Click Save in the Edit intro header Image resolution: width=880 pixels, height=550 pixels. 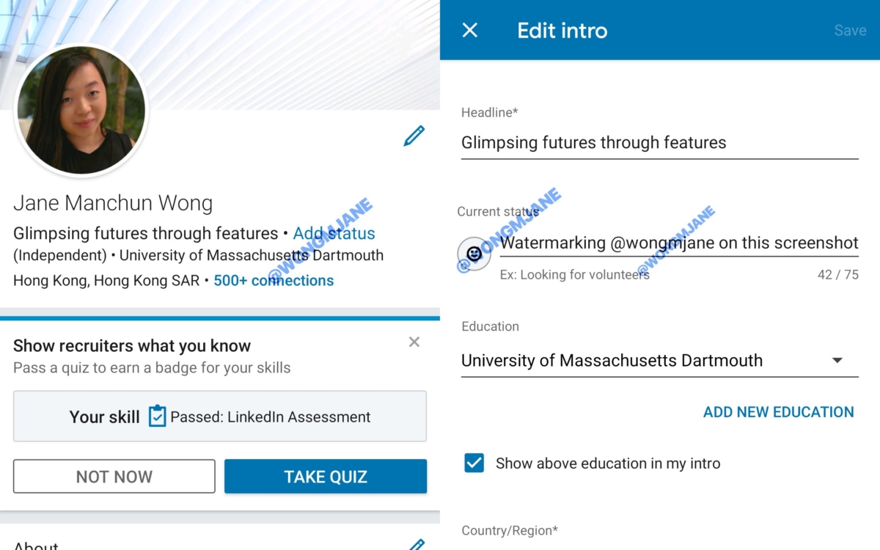[x=849, y=30]
